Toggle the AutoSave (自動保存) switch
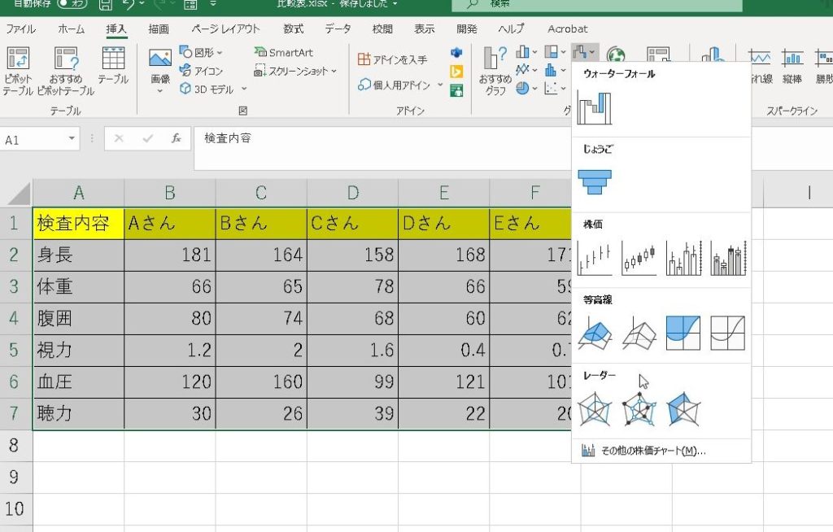Viewport: 833px width, 532px height. 72,5
